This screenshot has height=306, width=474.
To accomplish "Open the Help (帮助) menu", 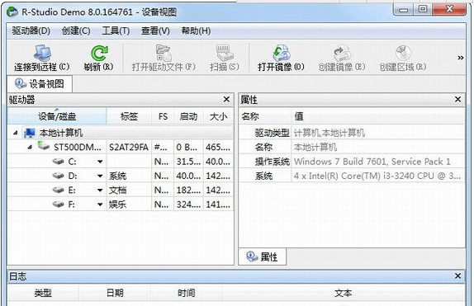I will click(196, 31).
